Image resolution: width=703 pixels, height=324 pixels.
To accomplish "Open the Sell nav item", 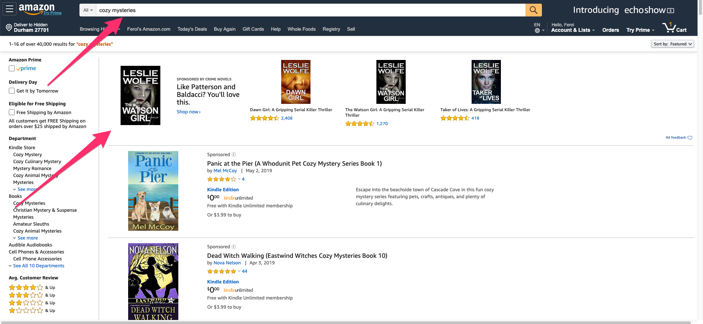I will 351,29.
